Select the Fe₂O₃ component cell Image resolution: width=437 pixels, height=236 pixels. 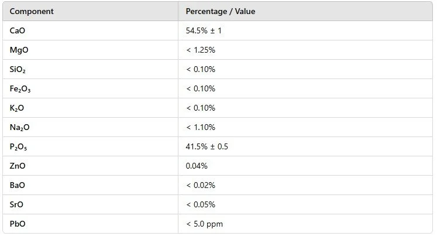(20, 89)
